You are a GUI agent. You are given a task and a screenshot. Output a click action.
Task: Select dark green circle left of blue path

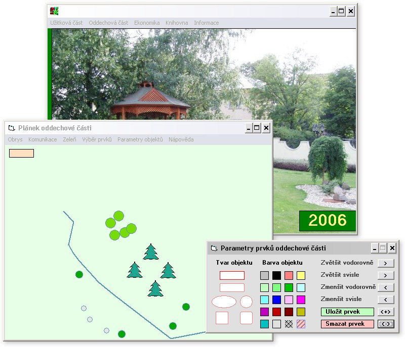(x=79, y=275)
